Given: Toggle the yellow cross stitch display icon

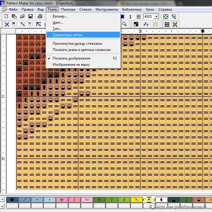Looking at the screenshot, I should tap(175, 25).
